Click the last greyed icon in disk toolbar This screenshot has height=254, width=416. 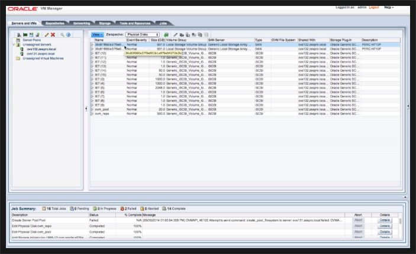(206, 34)
